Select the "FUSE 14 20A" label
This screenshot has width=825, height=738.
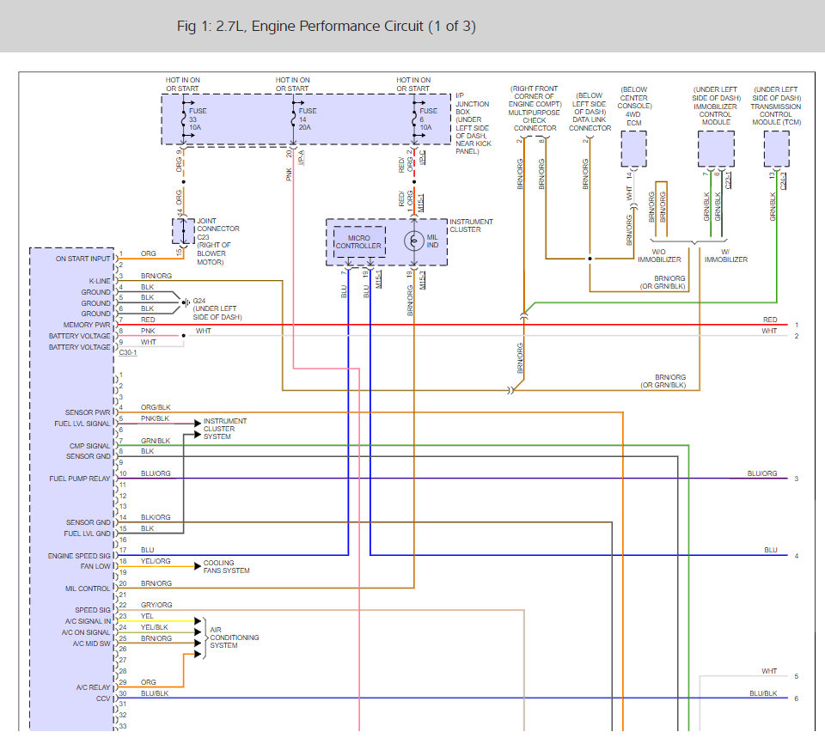[x=308, y=119]
